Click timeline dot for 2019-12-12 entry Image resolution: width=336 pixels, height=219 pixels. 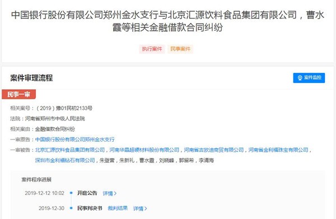click(x=71, y=193)
